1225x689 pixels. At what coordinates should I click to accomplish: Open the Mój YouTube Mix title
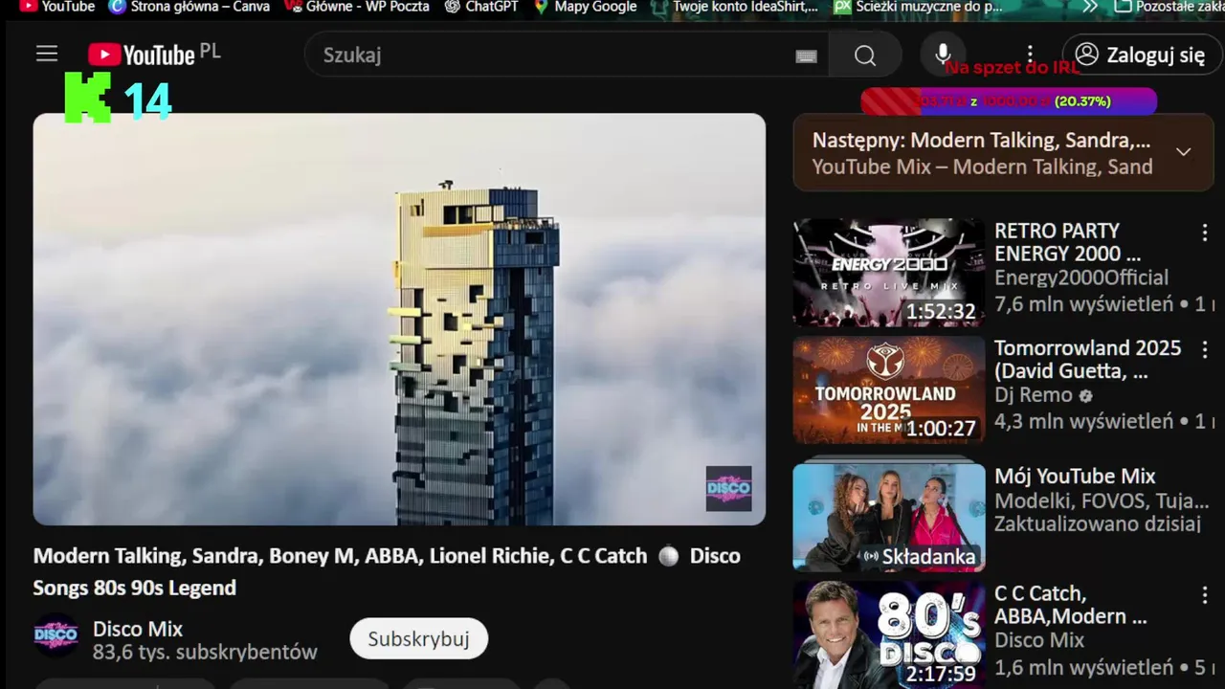pyautogui.click(x=1075, y=476)
